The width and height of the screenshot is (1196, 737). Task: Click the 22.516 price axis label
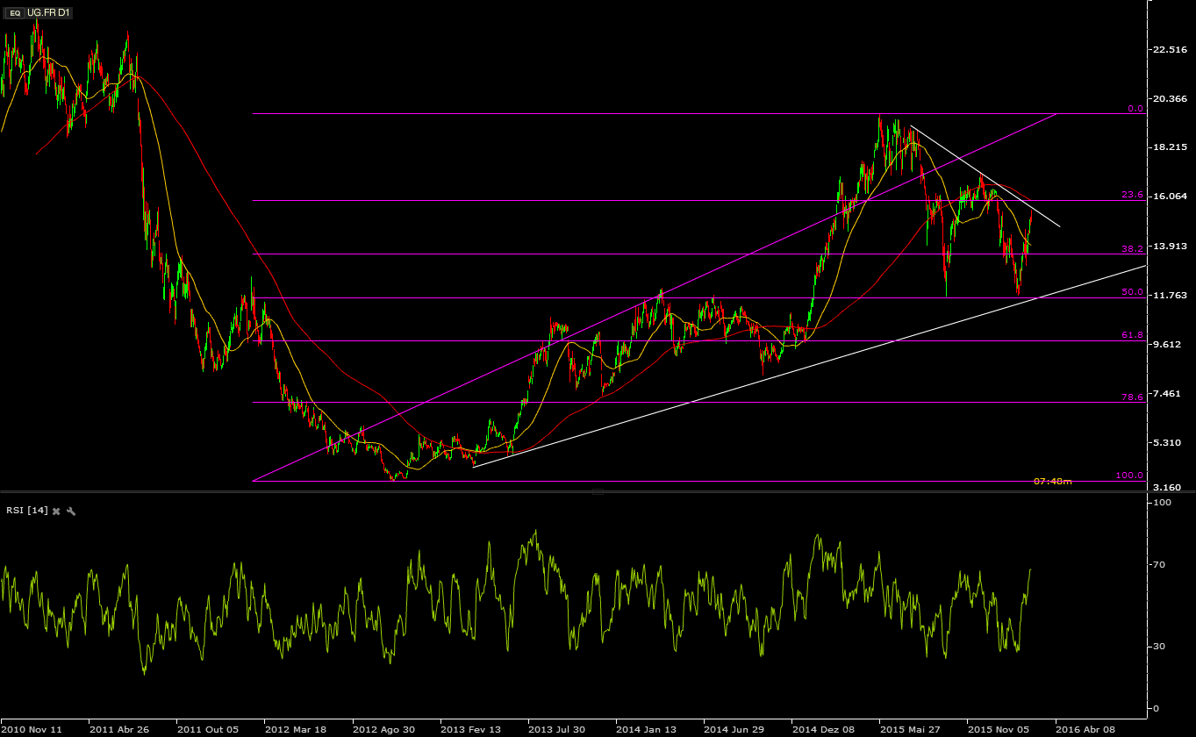pos(1171,49)
